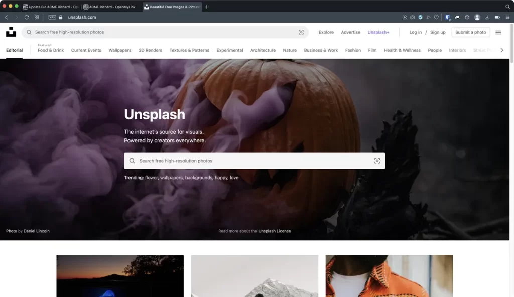
Task: Click the Submit a photo button
Action: [470, 32]
